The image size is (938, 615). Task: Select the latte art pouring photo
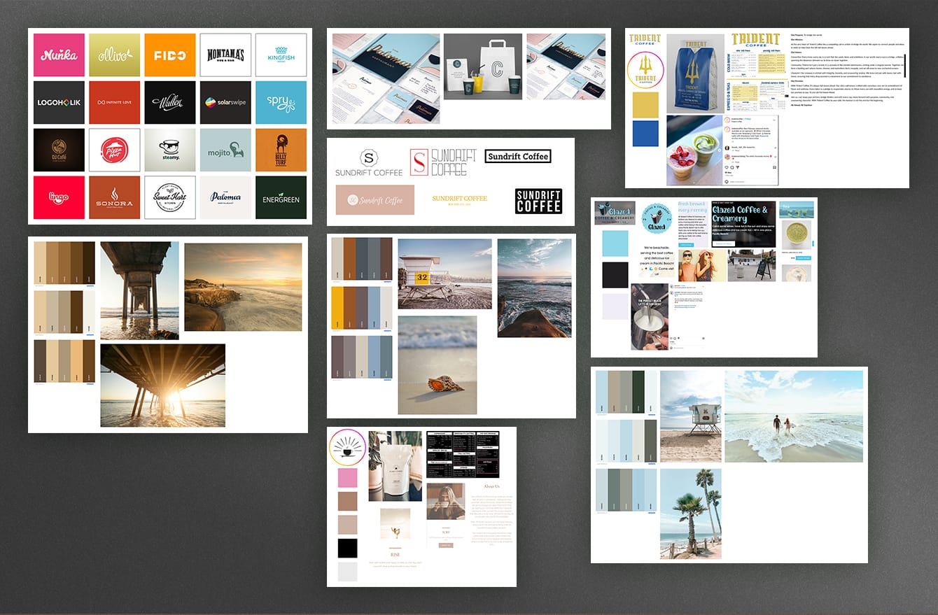click(x=649, y=316)
